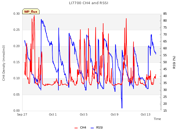The width and height of the screenshot is (178, 133).
Task: Click the 25 right axis value
Action: [165, 97]
